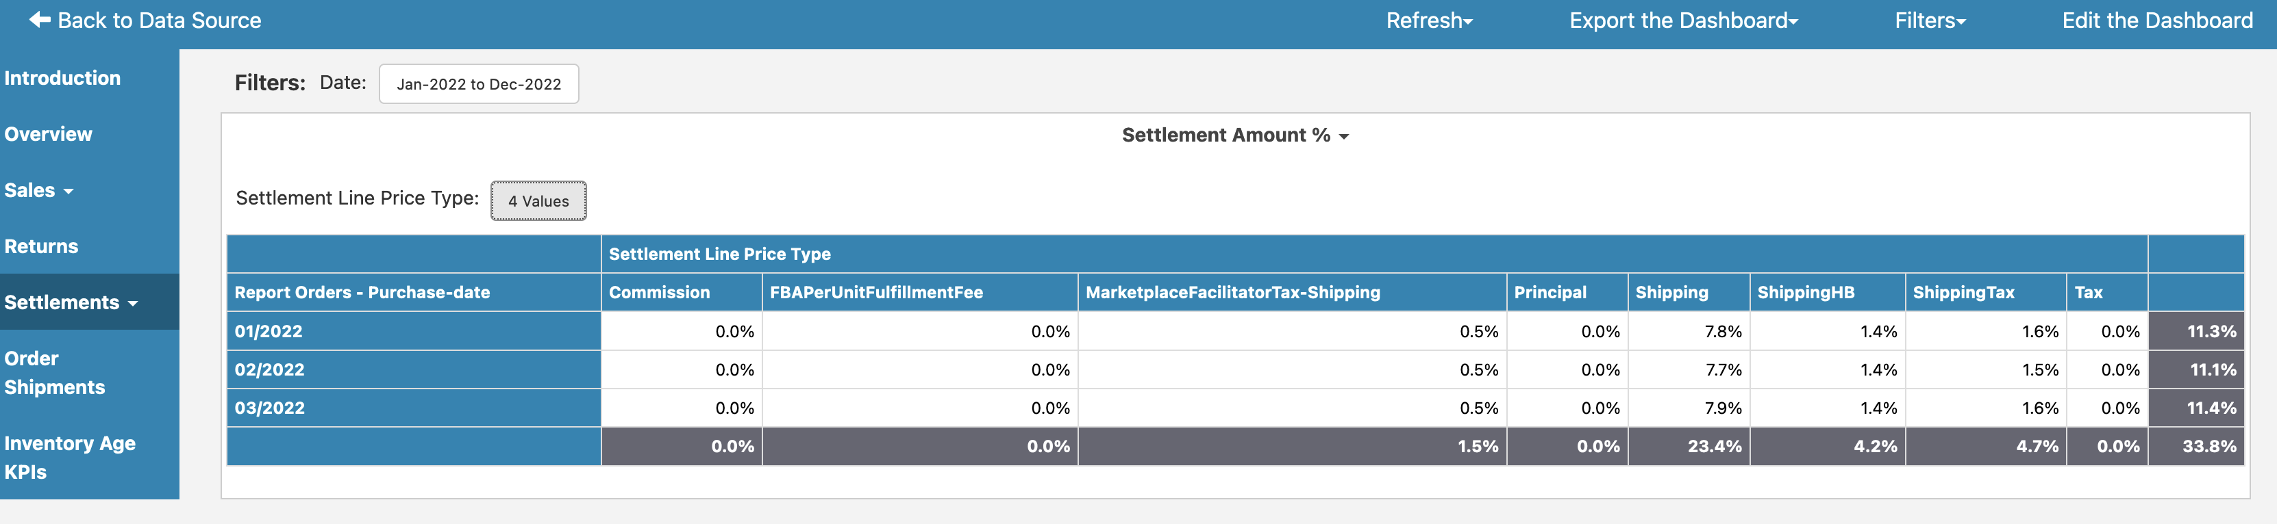
Task: Open the date filter Jan-2022 to Dec-2022
Action: [x=478, y=84]
